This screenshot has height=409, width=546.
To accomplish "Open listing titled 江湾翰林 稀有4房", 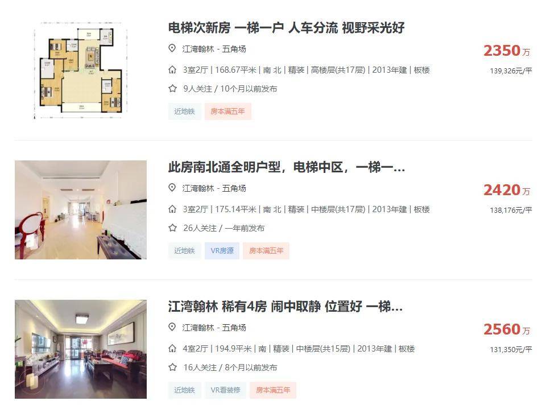I will [285, 307].
